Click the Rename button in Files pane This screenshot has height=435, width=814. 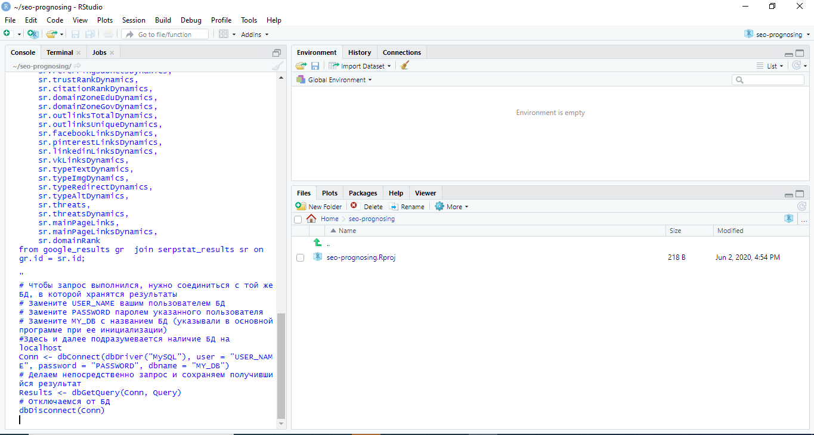[407, 206]
